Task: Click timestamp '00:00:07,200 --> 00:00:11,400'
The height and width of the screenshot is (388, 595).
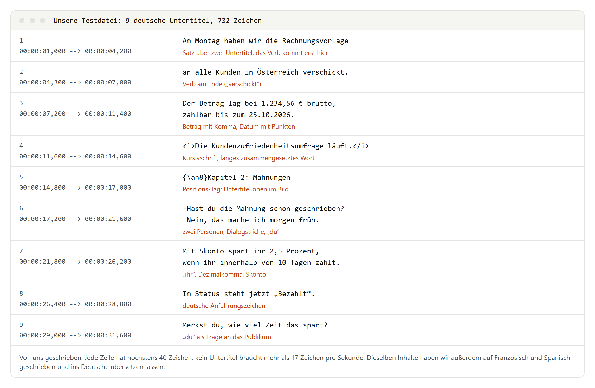Action: (75, 114)
